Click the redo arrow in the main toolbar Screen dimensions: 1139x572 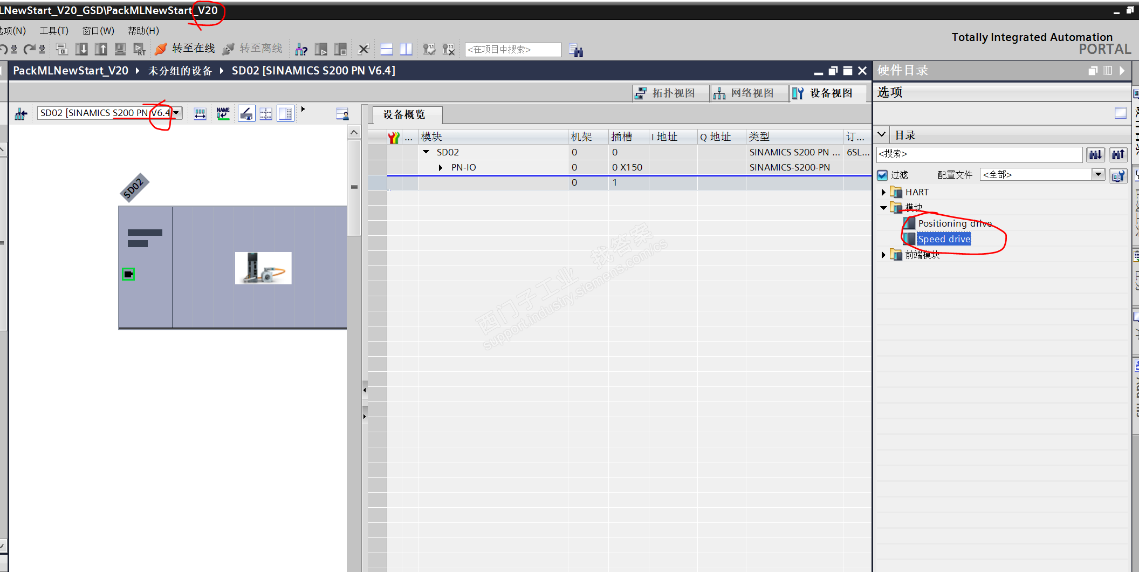click(x=30, y=50)
